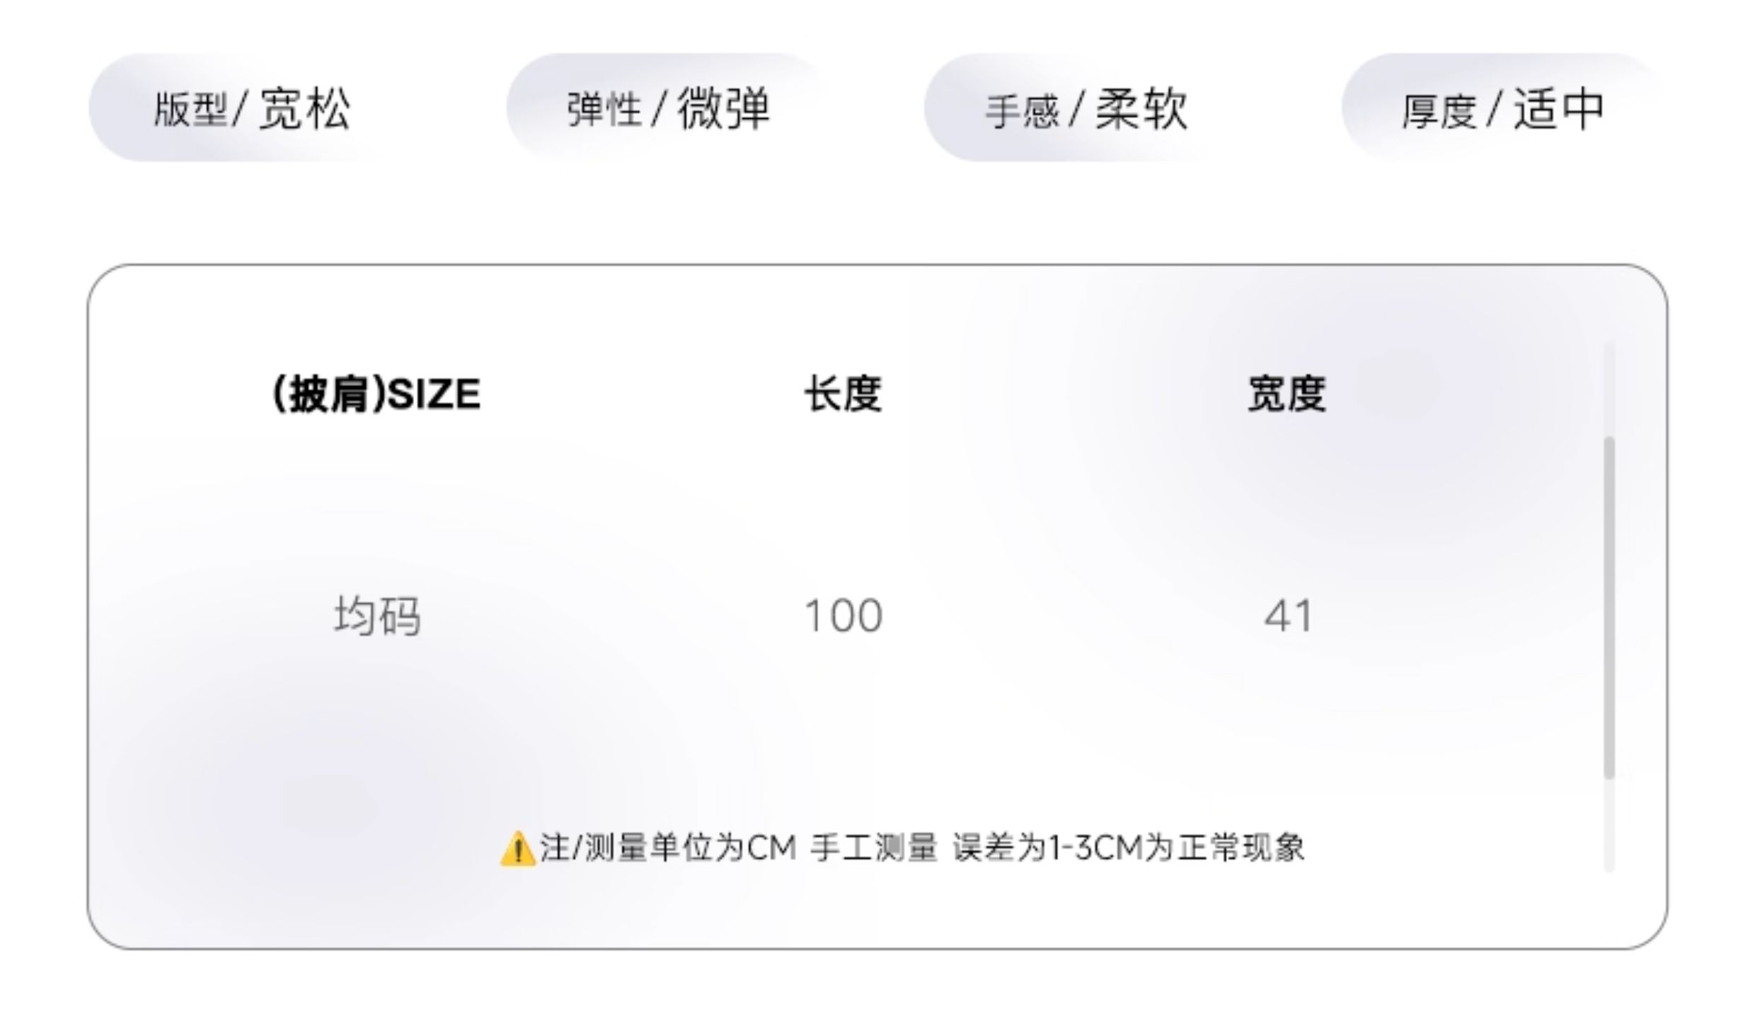The height and width of the screenshot is (1010, 1755).
Task: Select the 均码 size cell
Action: (377, 616)
